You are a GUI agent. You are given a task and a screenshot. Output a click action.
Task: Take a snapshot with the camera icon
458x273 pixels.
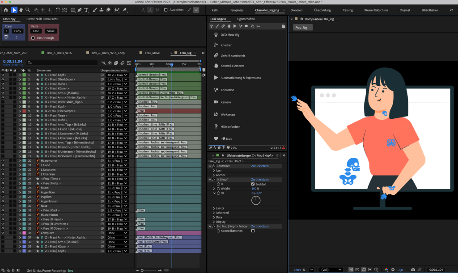tap(413, 269)
